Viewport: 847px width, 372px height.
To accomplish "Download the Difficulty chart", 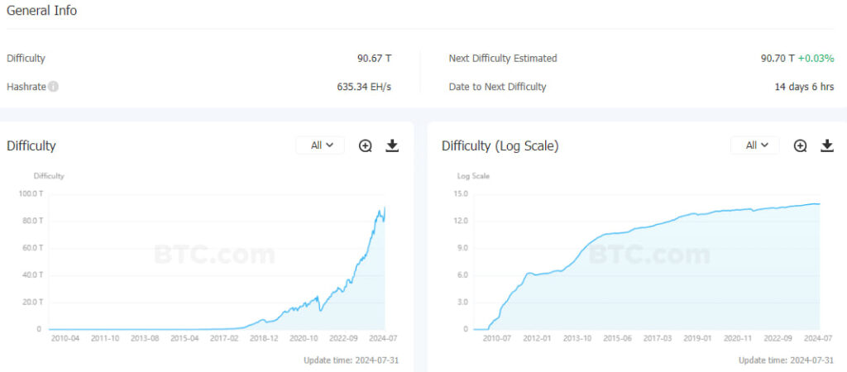I will click(x=392, y=145).
